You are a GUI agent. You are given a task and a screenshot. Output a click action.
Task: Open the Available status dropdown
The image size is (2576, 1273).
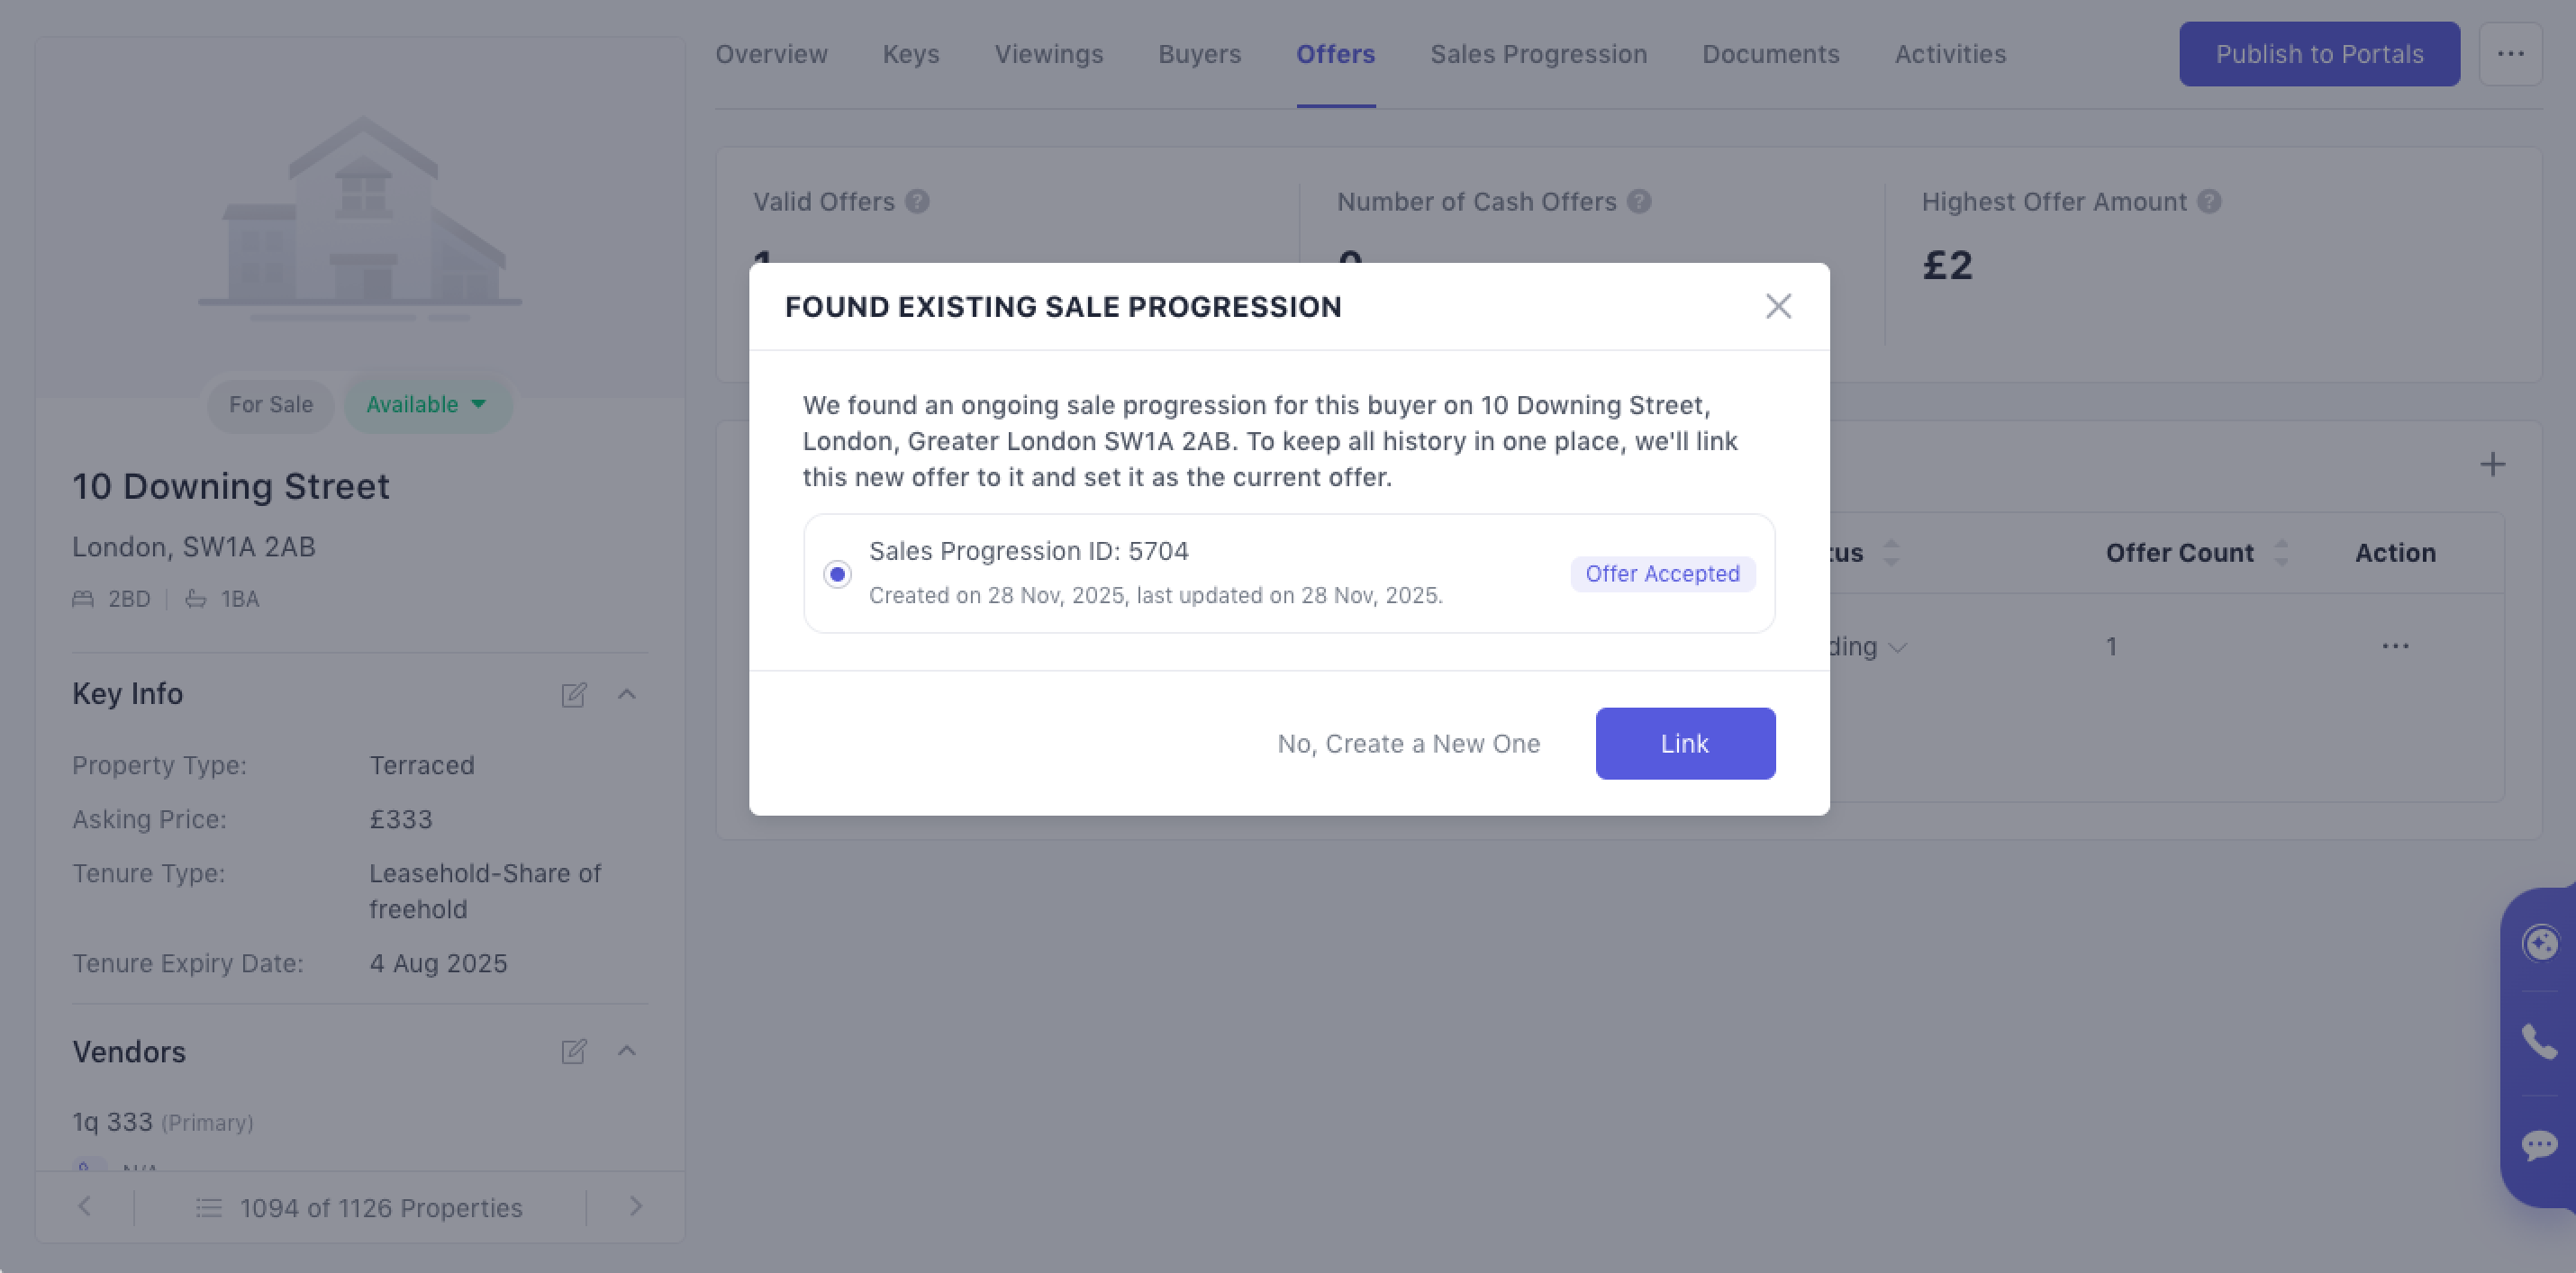(x=427, y=405)
